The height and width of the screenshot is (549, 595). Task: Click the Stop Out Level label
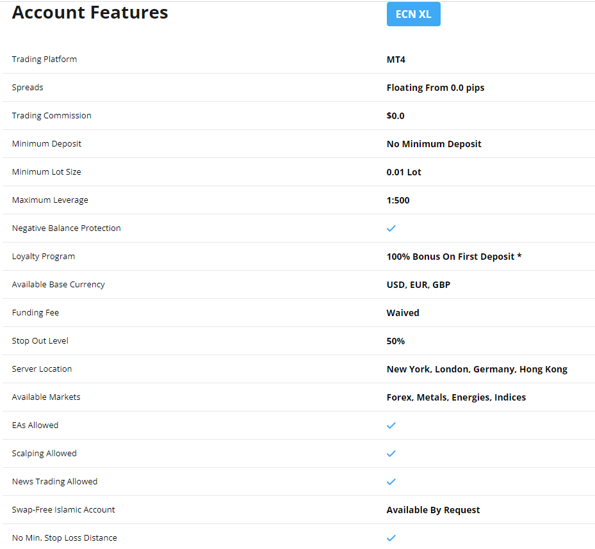[40, 341]
